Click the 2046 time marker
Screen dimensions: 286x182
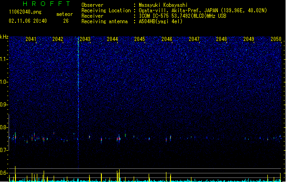[167, 39]
